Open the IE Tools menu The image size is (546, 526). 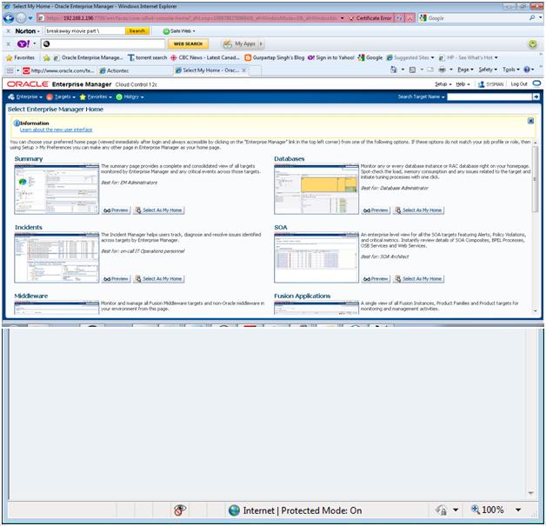tap(511, 70)
